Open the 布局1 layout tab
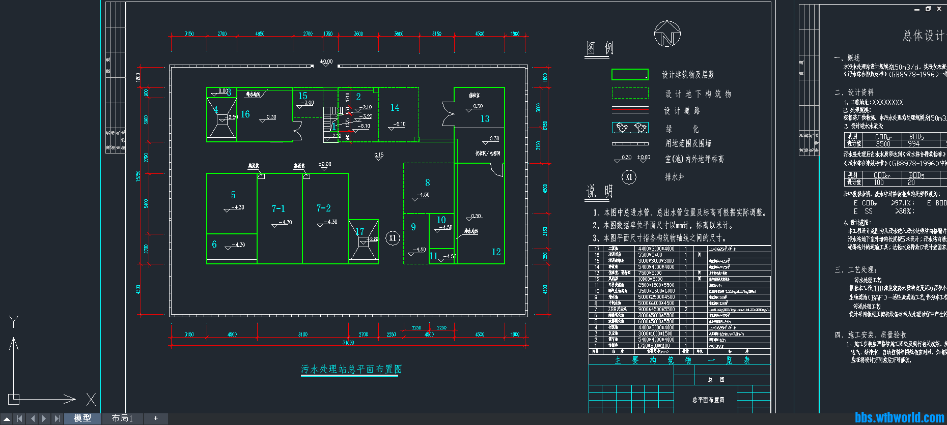This screenshot has width=947, height=425. coord(122,418)
